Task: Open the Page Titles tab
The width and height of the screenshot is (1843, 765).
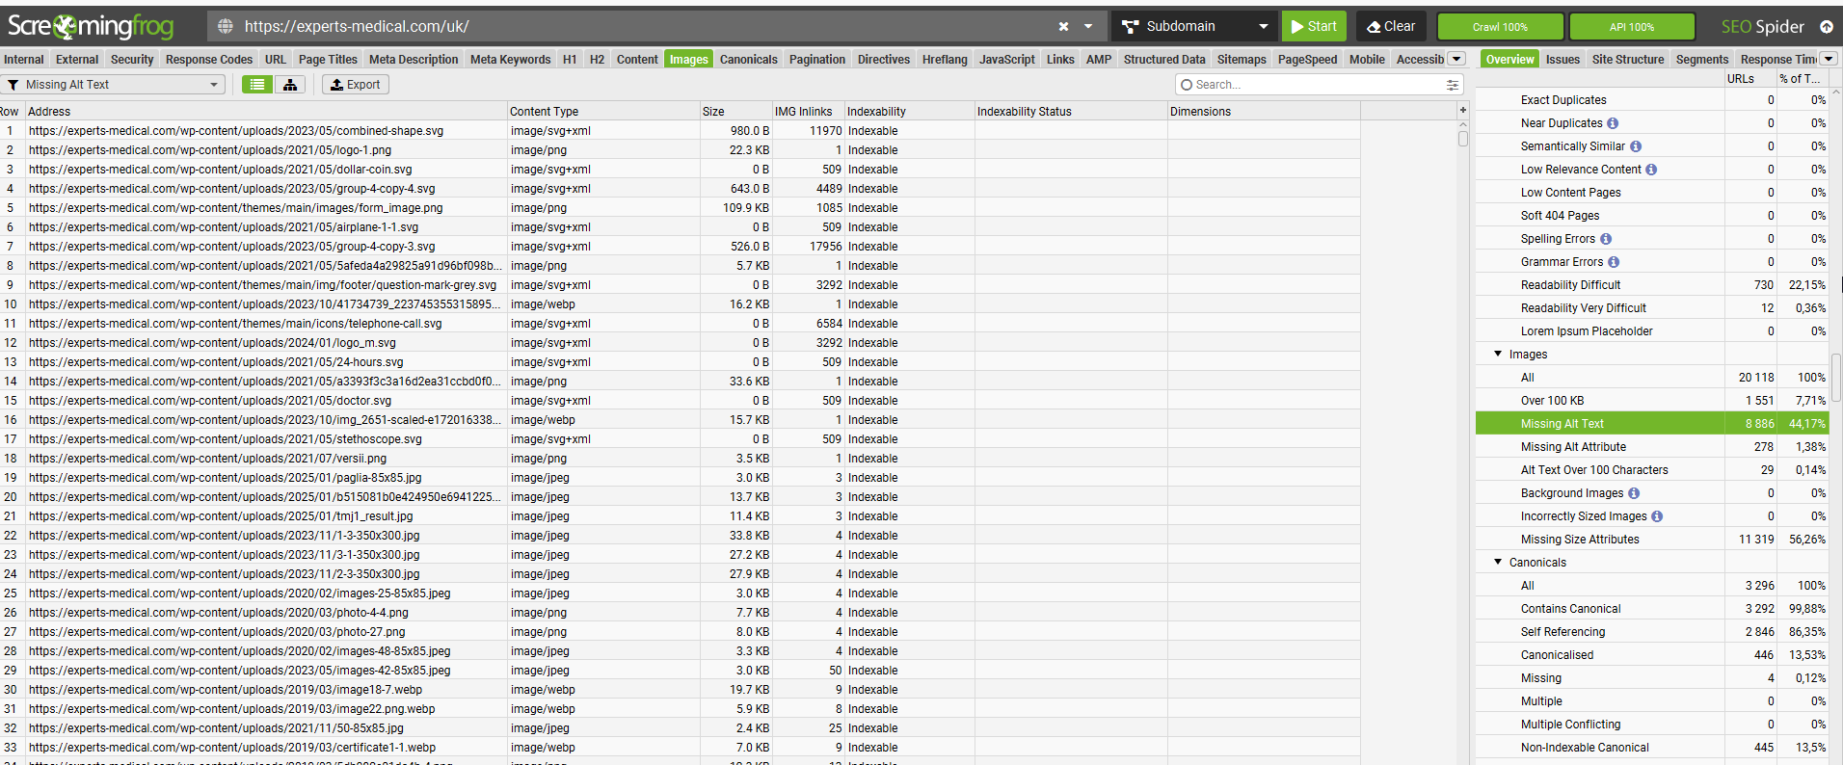Action: [328, 60]
